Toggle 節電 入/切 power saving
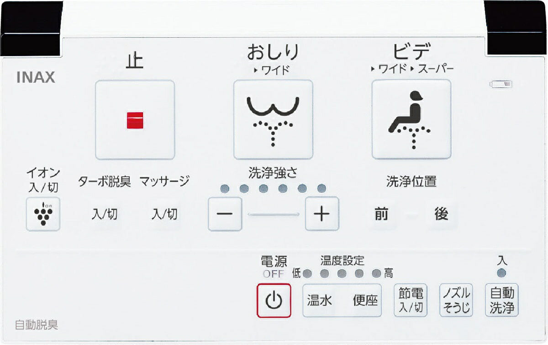 (x=411, y=300)
